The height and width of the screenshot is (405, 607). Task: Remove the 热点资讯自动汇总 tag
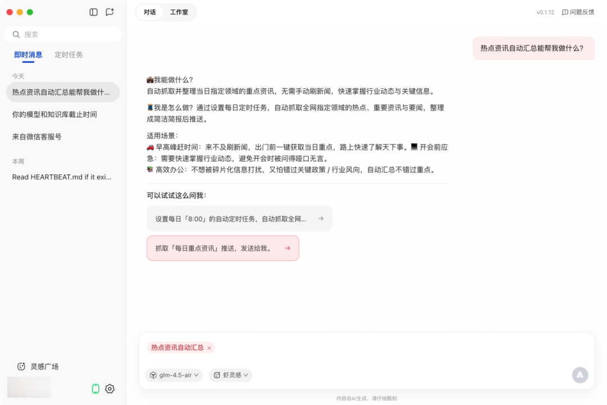[x=209, y=348]
